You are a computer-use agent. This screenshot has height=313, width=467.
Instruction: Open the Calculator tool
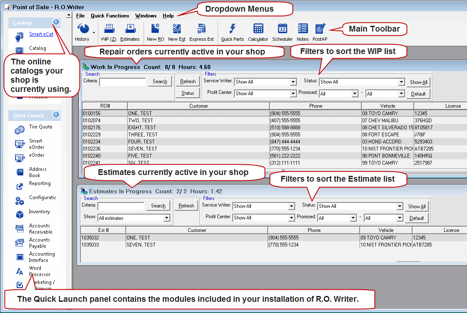tap(258, 29)
